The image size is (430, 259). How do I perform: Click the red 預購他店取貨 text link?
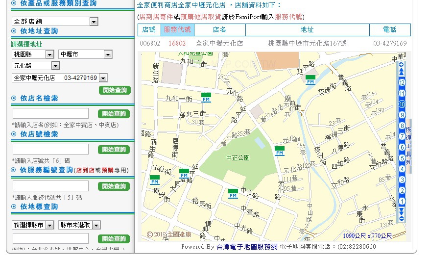click(x=201, y=17)
